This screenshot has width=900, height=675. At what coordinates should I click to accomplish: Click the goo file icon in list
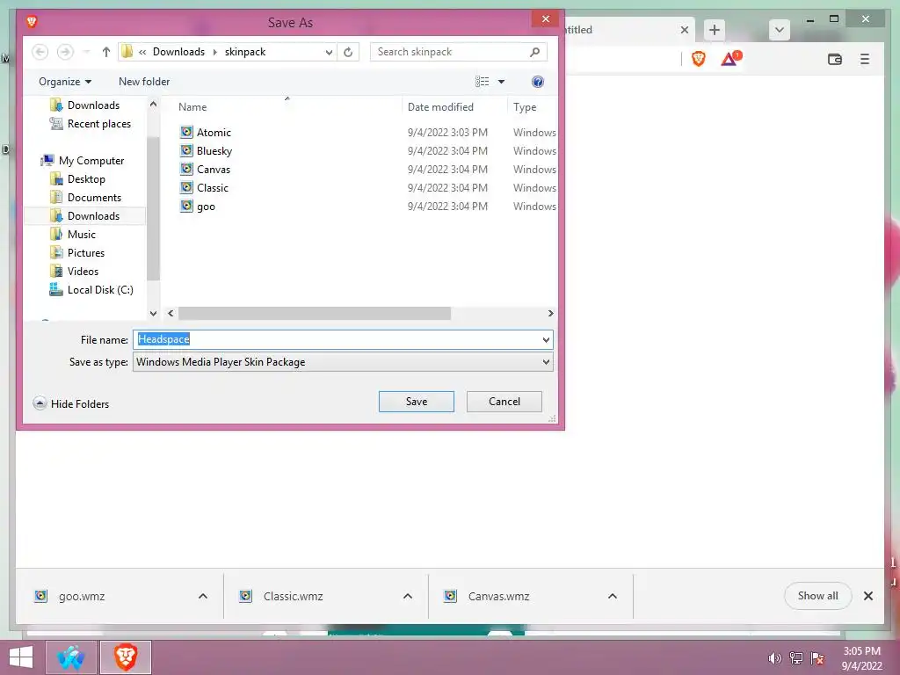point(186,206)
